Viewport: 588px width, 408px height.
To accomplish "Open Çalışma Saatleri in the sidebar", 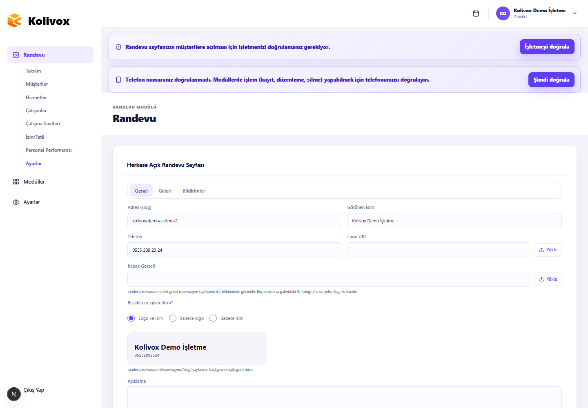I will 43,124.
